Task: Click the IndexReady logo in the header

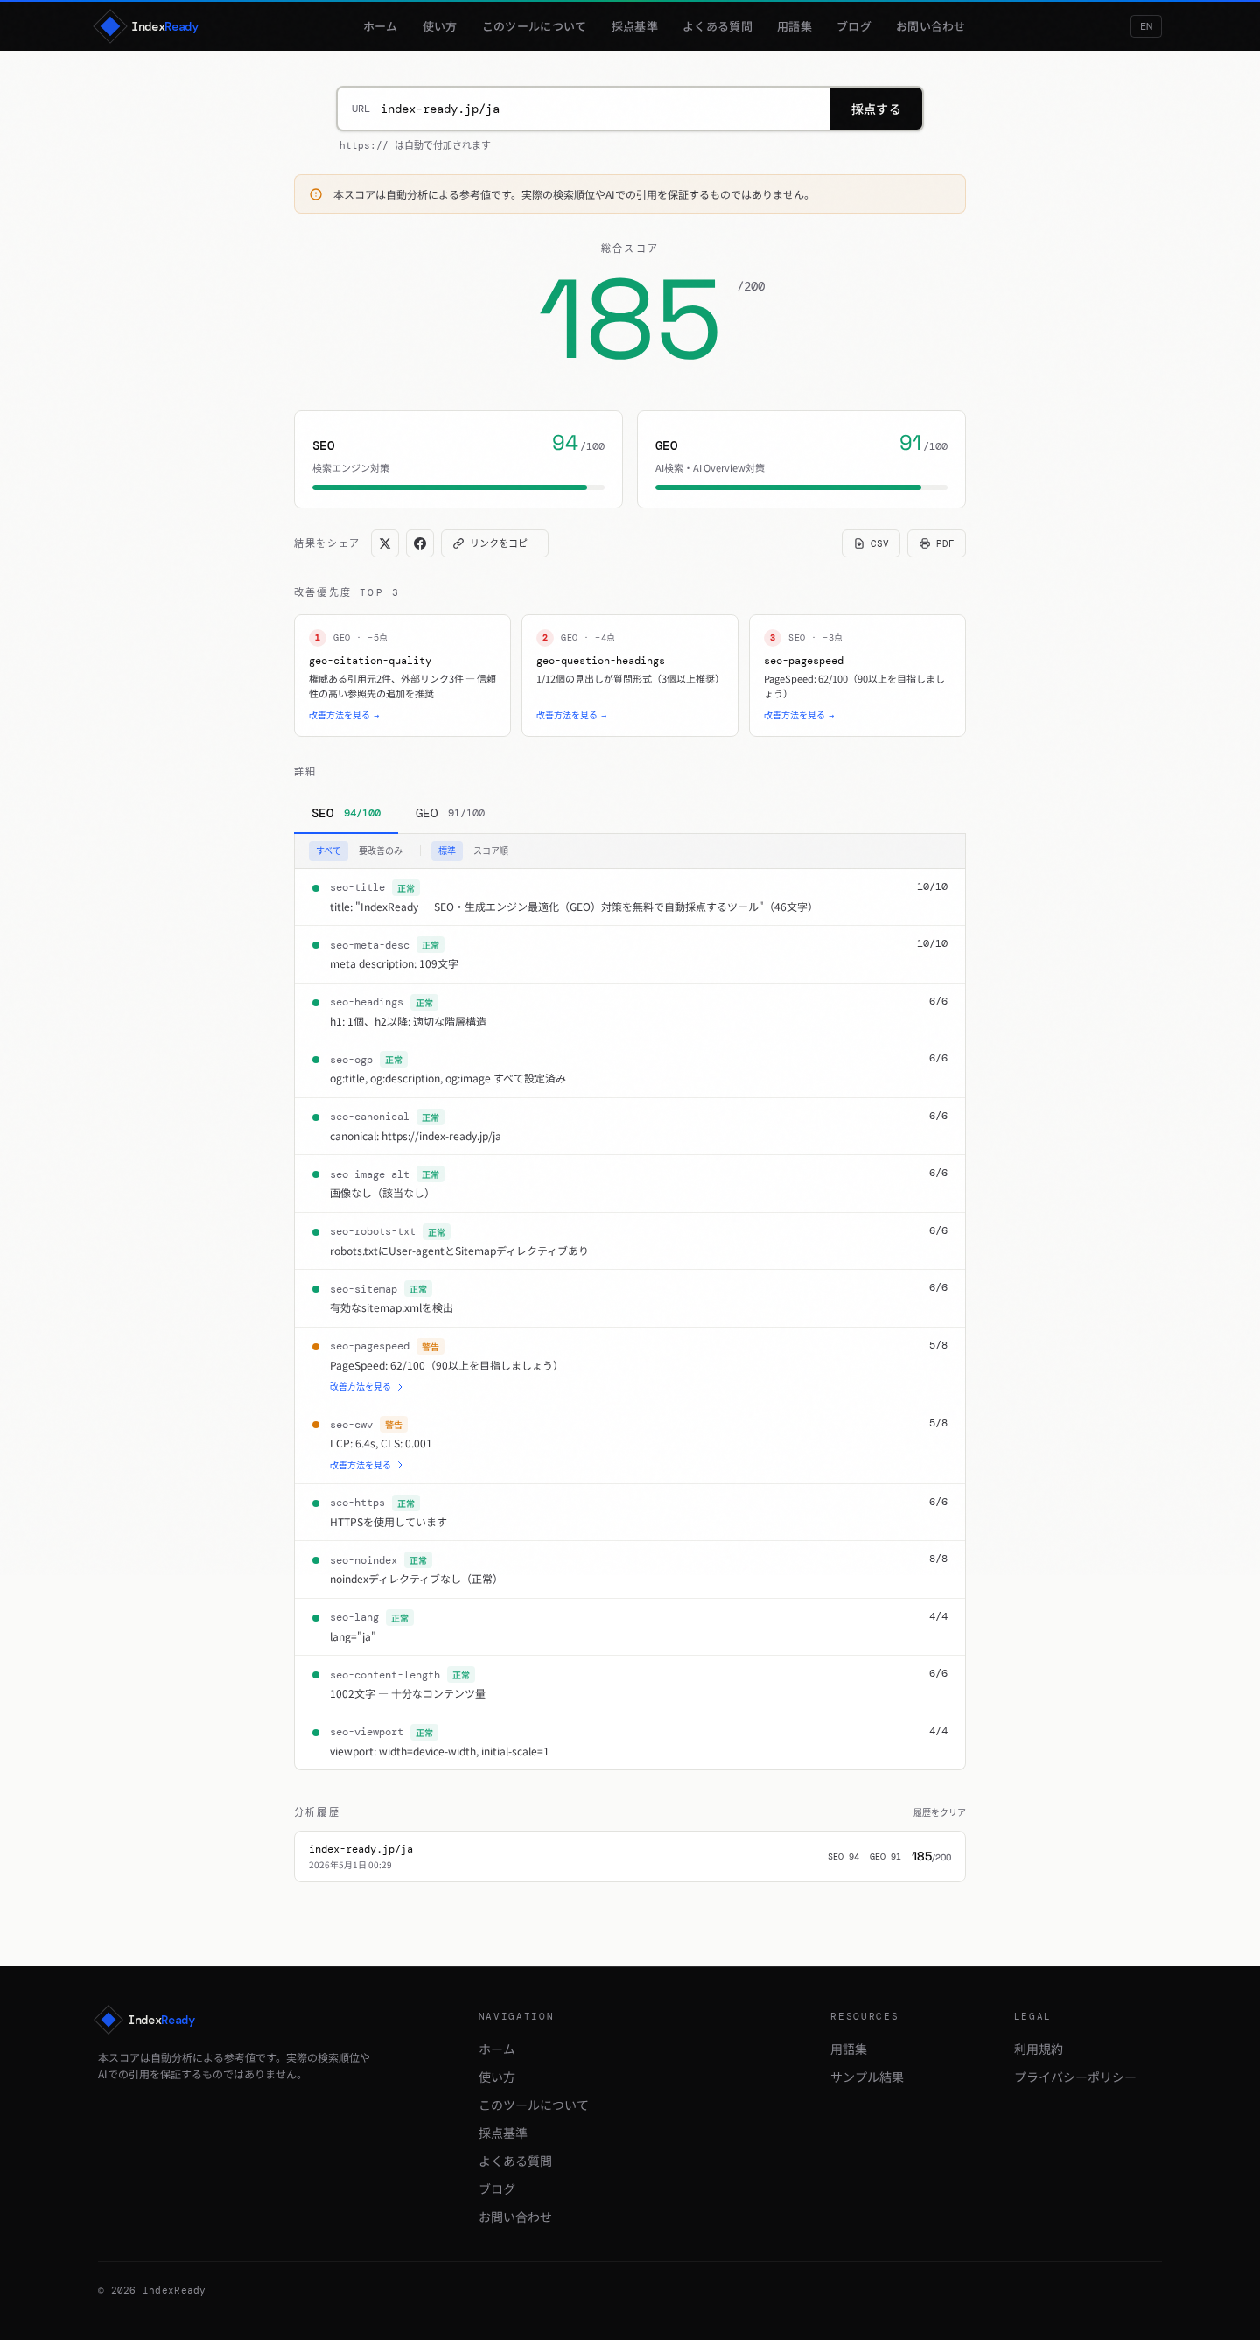Action: pos(146,26)
